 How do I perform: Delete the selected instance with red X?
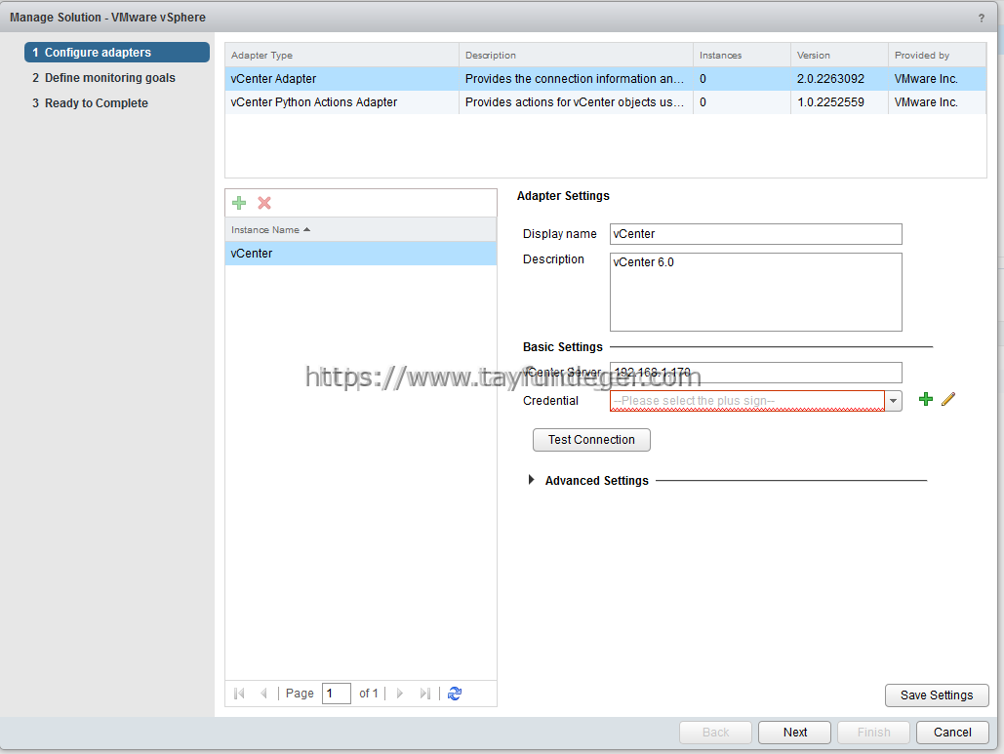pos(264,203)
